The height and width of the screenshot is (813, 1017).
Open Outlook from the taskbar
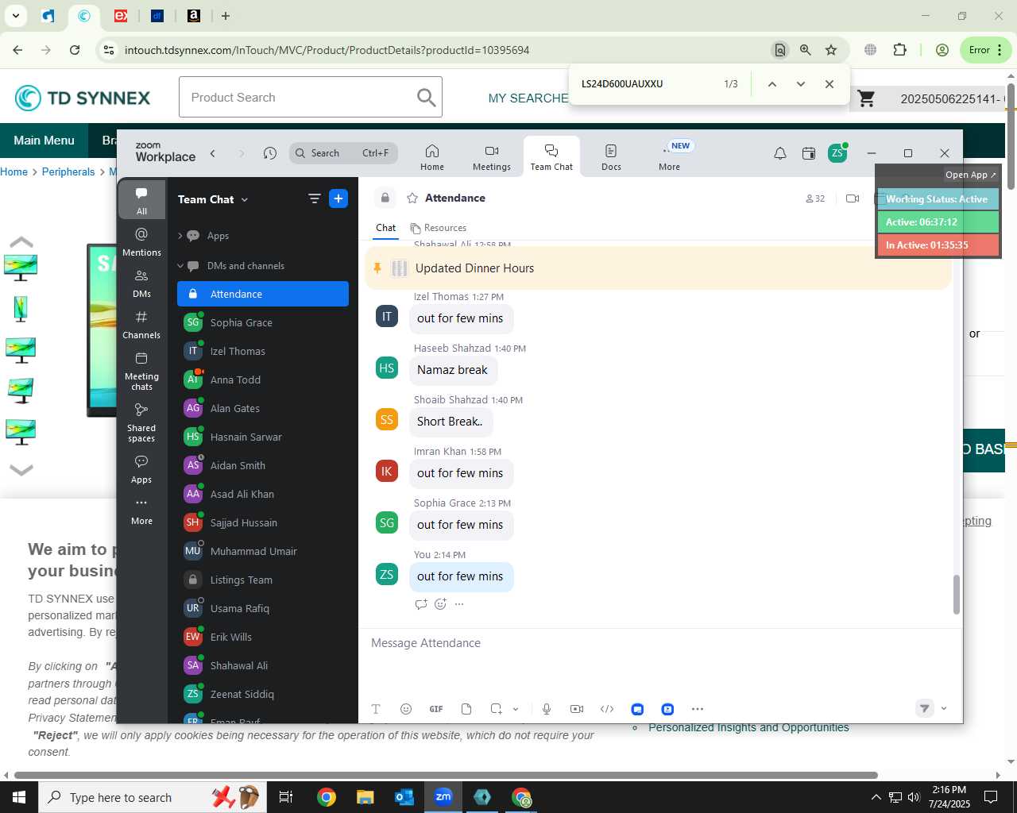click(x=404, y=797)
